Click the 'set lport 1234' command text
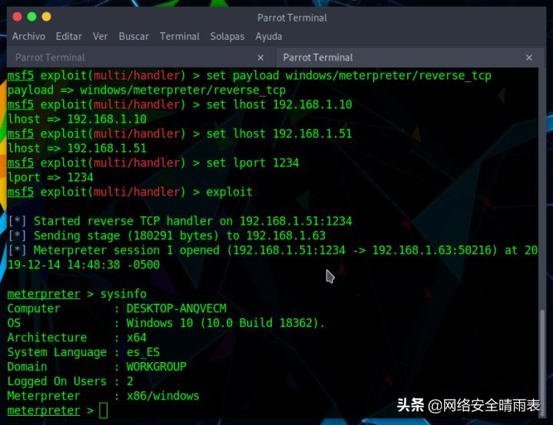Viewport: 553px width, 425px height. 253,163
